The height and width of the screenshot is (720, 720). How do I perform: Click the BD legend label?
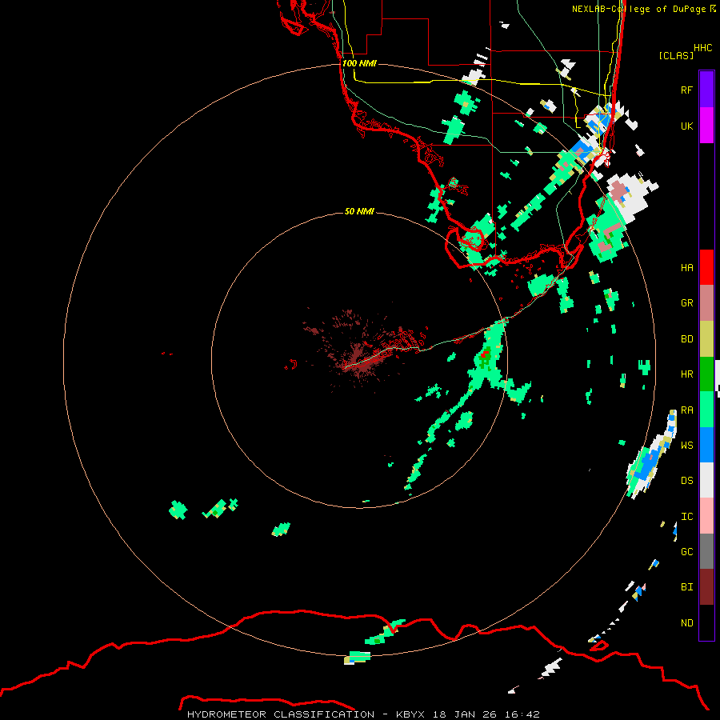point(686,339)
